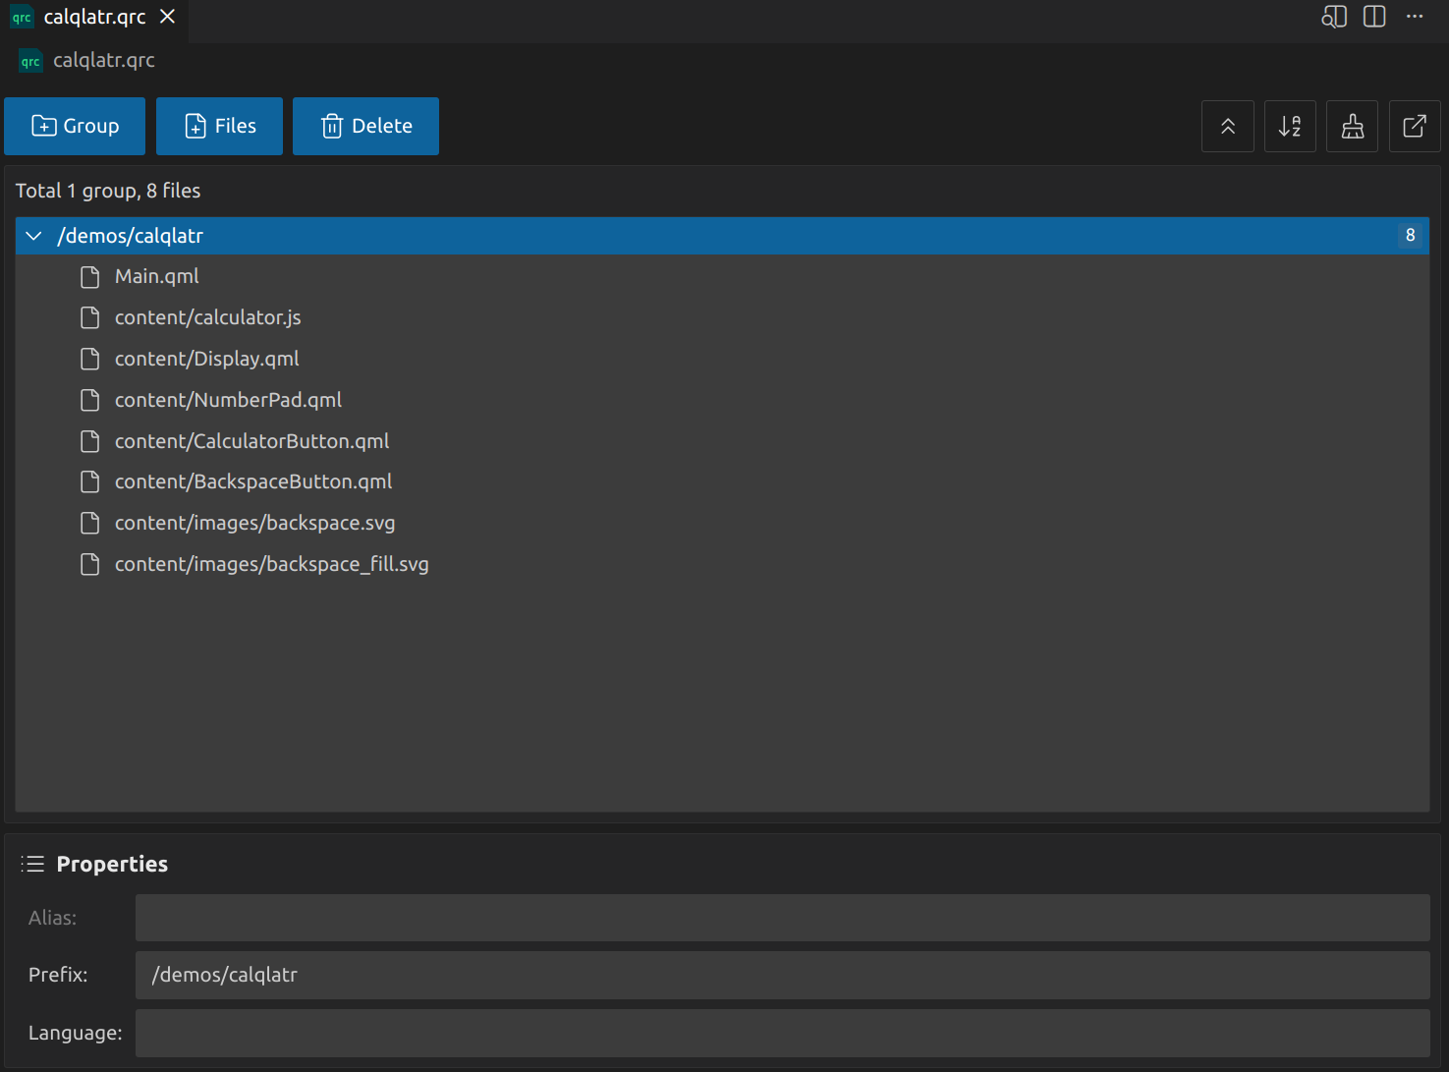Add Files to the resource
This screenshot has height=1072, width=1449.
click(219, 126)
